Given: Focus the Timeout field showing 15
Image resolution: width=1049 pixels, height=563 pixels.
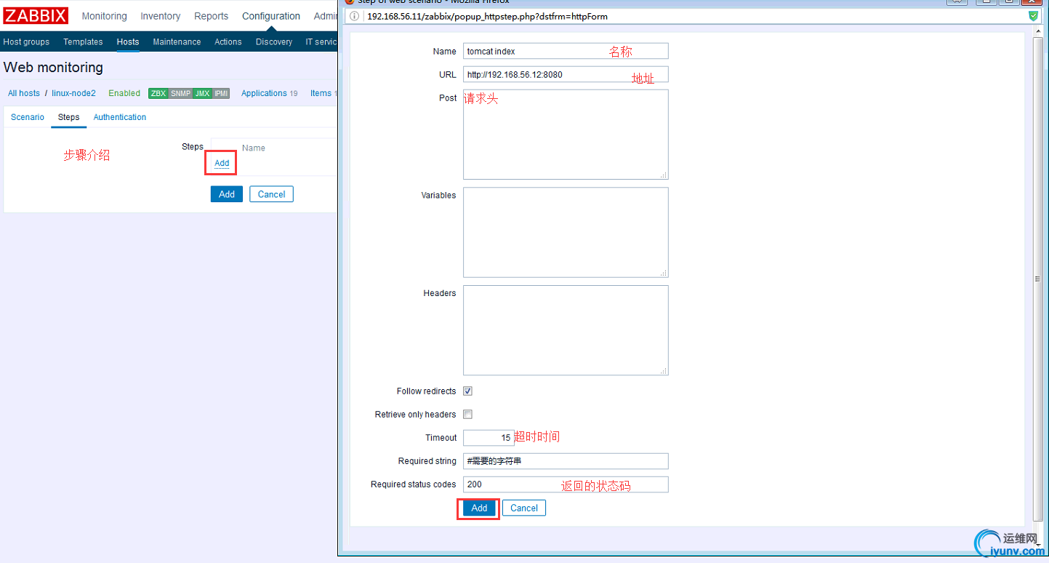Looking at the screenshot, I should click(489, 438).
